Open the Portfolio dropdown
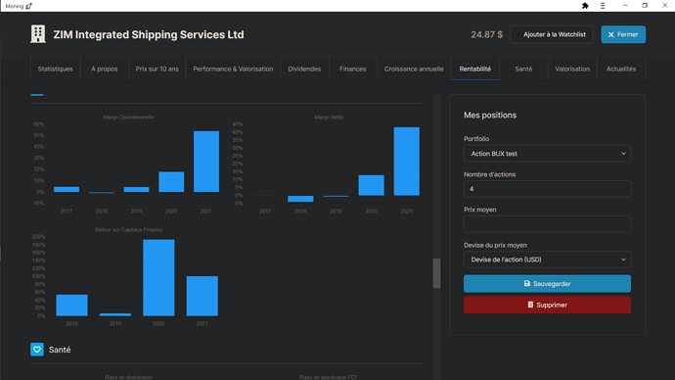 (x=547, y=154)
